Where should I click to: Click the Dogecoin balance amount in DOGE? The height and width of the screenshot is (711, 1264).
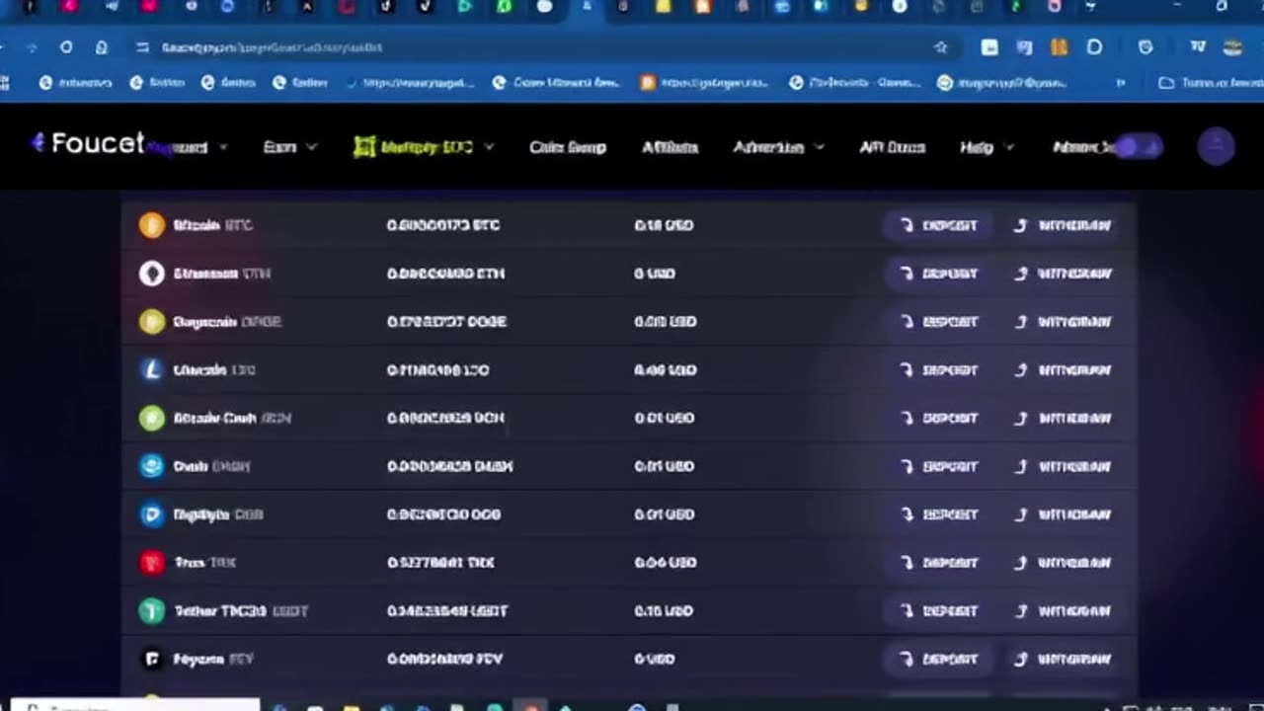point(446,322)
